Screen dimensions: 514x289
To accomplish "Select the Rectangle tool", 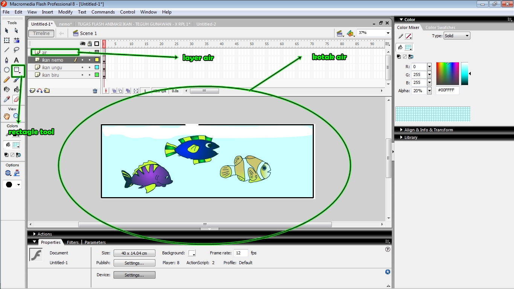I will point(17,70).
